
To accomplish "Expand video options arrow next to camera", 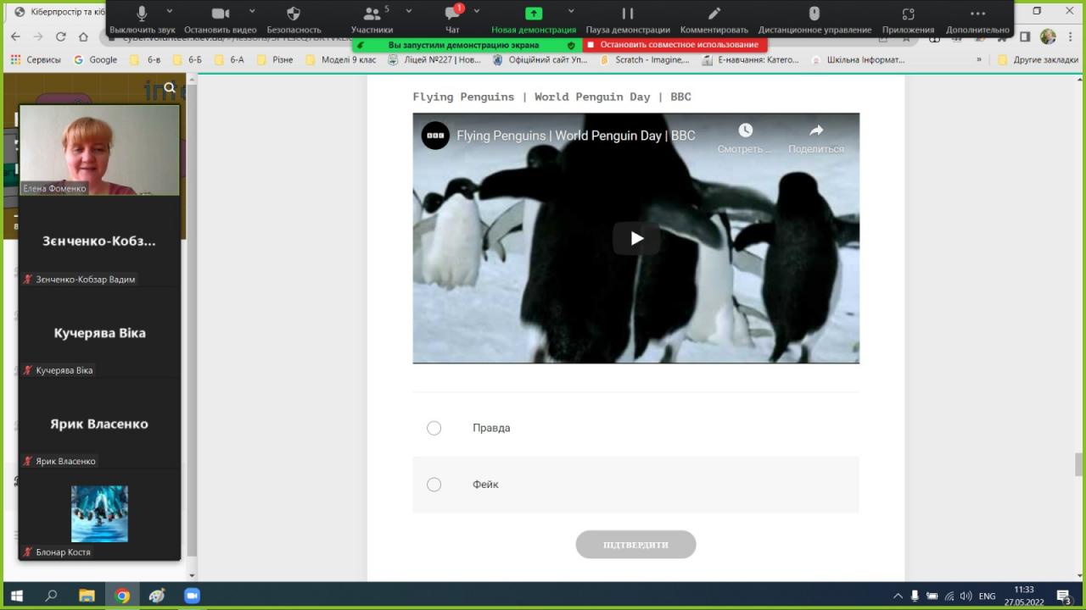I will click(253, 11).
